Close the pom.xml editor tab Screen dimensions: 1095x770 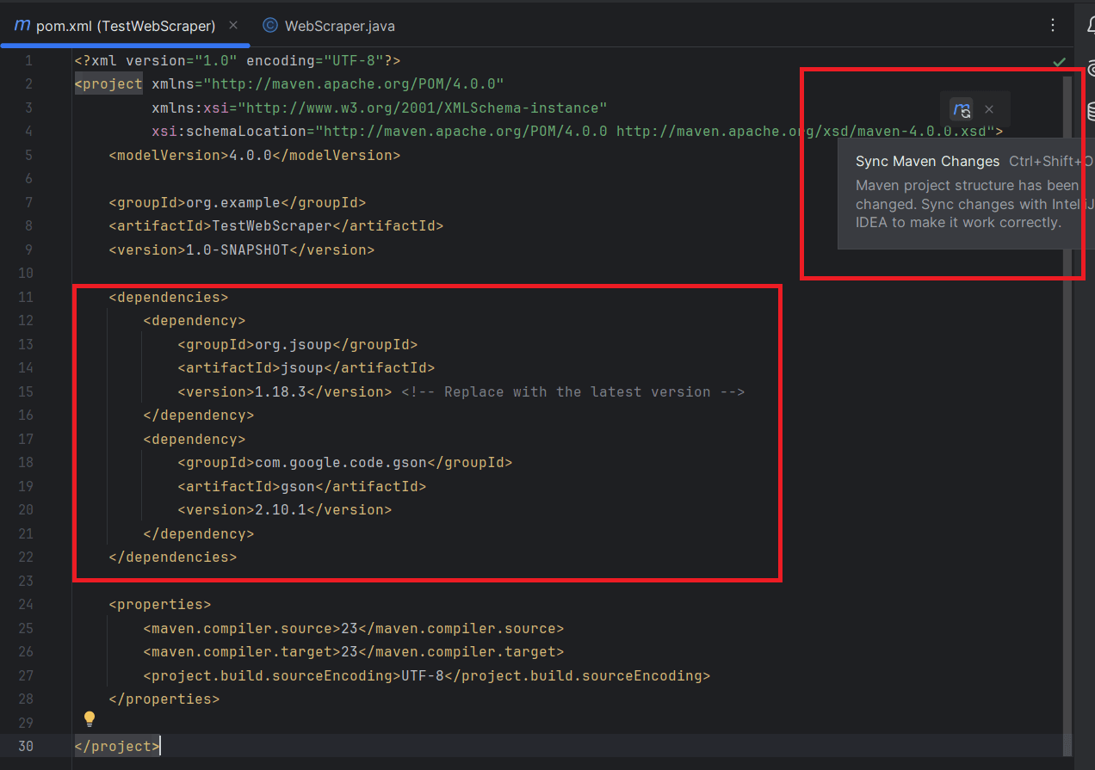[x=233, y=26]
